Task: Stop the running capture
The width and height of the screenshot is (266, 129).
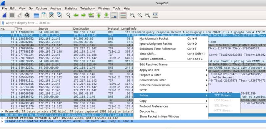Action: point(12,15)
